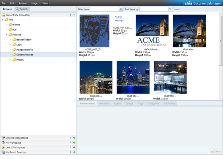Image resolution: width=223 pixels, height=159 pixels.
Task: Switch to the Search tab
Action: pos(22,9)
